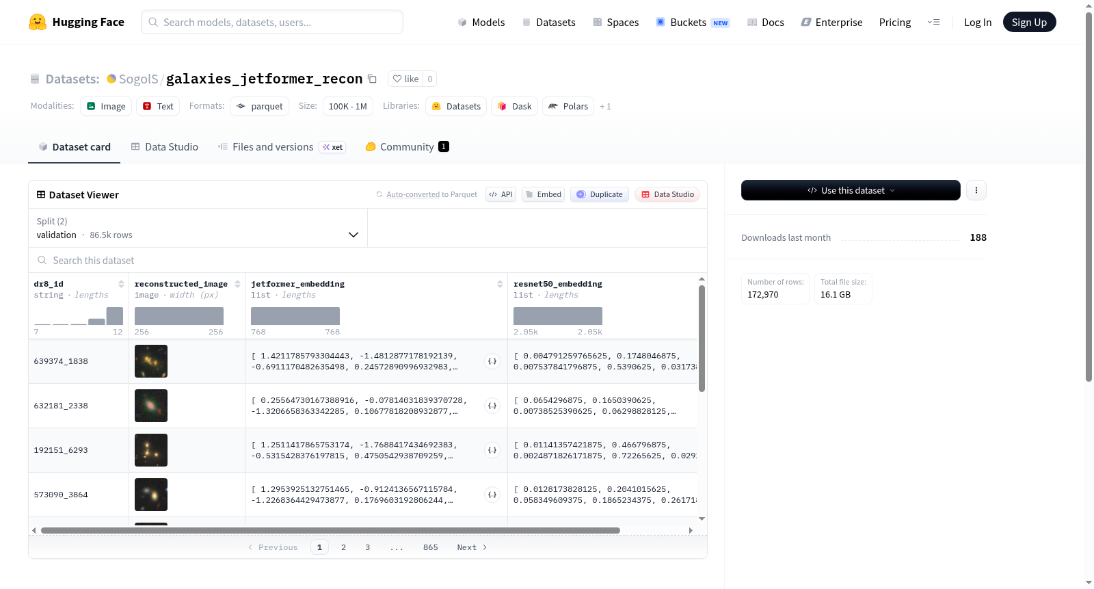1094x589 pixels.
Task: Open the three-dot dataset options menu
Action: [x=976, y=190]
